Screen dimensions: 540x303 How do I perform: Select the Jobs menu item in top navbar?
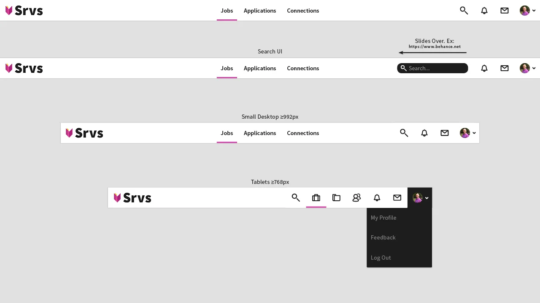pyautogui.click(x=227, y=11)
